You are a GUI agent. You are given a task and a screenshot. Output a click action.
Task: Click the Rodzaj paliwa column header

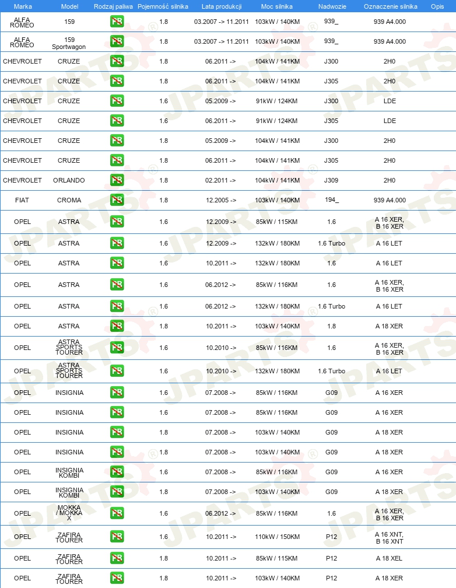click(x=113, y=6)
